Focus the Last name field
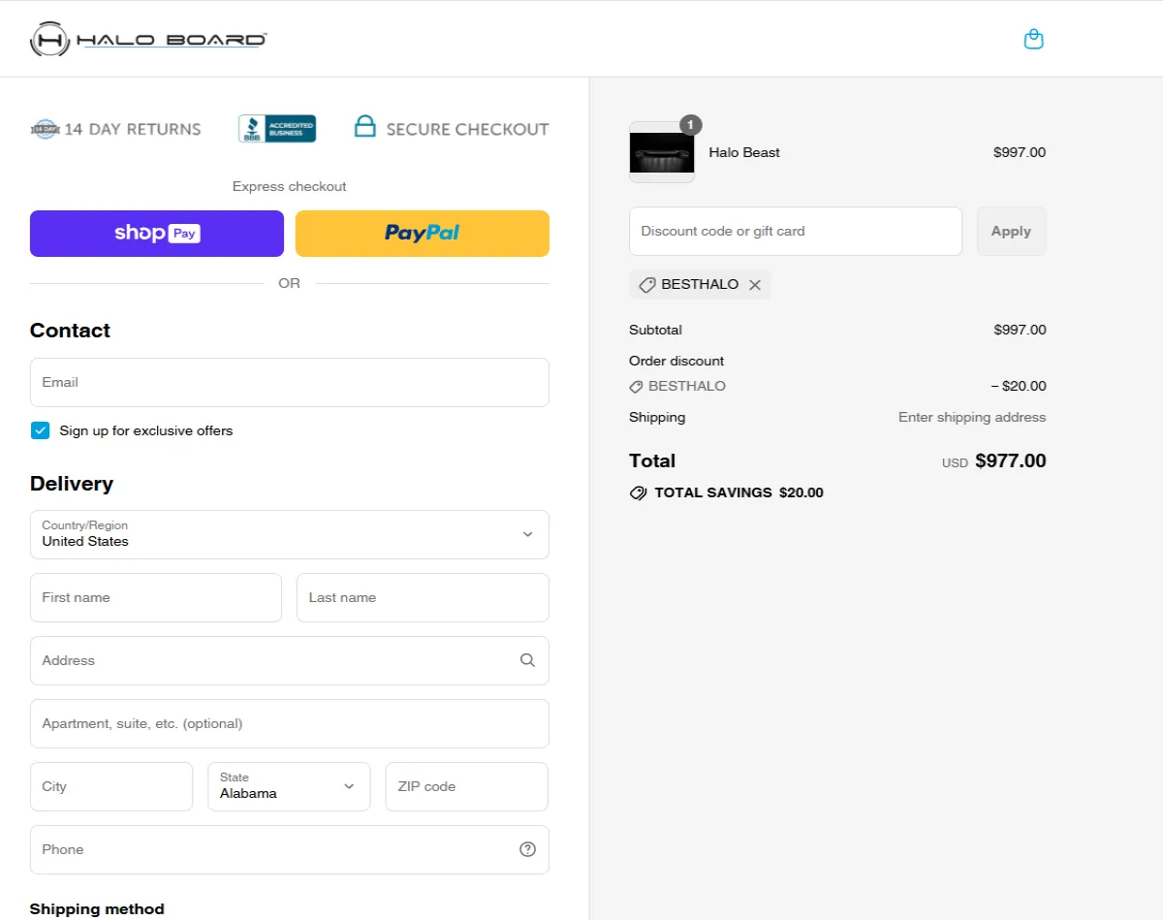The image size is (1163, 920). [423, 597]
